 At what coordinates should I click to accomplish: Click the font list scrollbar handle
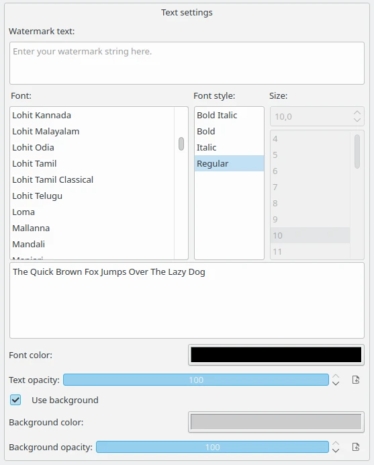[181, 144]
